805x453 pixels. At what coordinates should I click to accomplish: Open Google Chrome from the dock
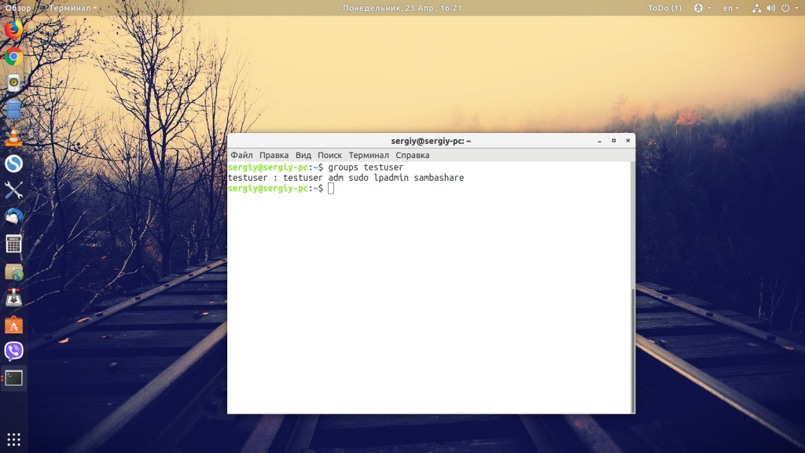(14, 57)
